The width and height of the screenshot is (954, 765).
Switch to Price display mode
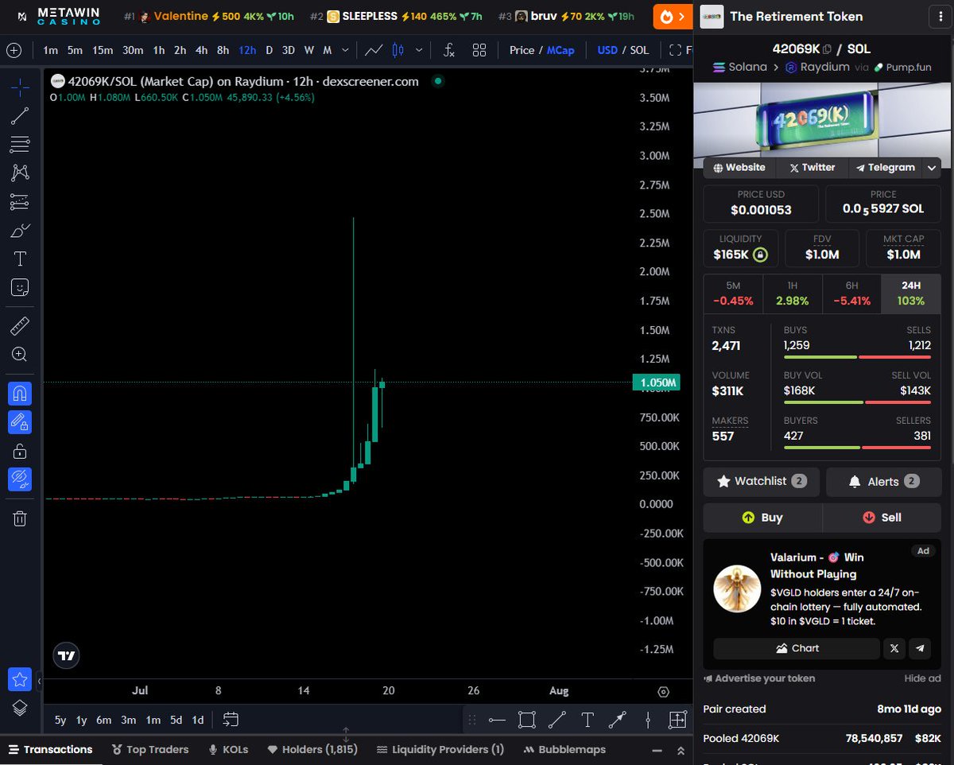pos(522,50)
